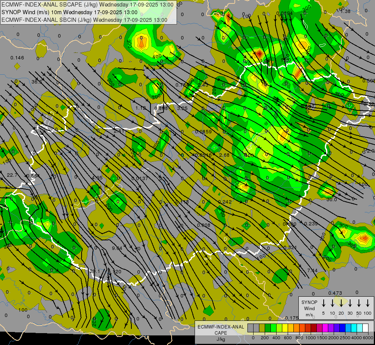Click the 0.118 value on the map
Image resolution: width=375 pixels, height=345 pixels.
point(182,202)
